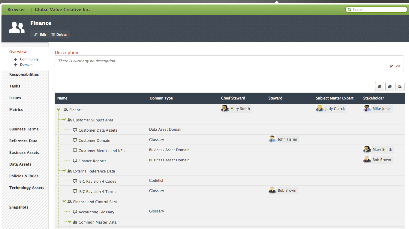Image resolution: width=409 pixels, height=229 pixels.
Task: Open the Tasks sidebar tab
Action: coord(15,86)
